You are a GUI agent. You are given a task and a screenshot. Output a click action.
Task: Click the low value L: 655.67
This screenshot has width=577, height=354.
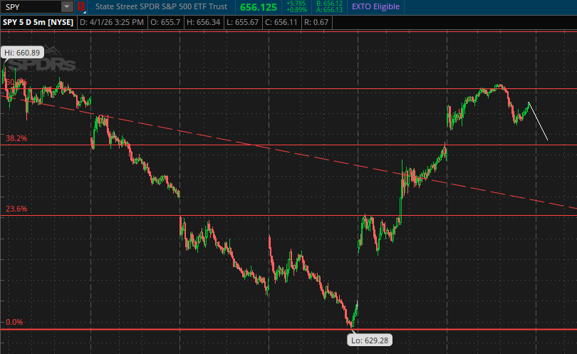242,22
